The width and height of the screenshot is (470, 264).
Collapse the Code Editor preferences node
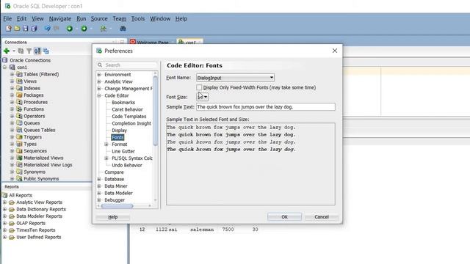pyautogui.click(x=99, y=95)
